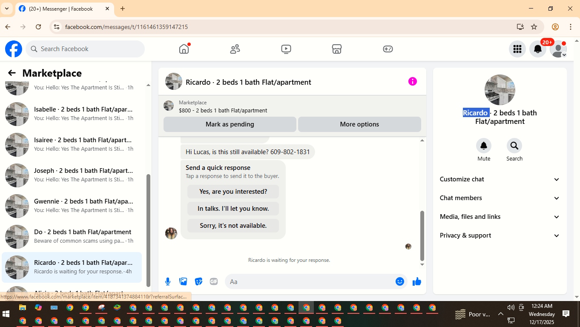This screenshot has height=327, width=580.
Task: Select the Messenger Facebook browser tab
Action: tap(64, 9)
